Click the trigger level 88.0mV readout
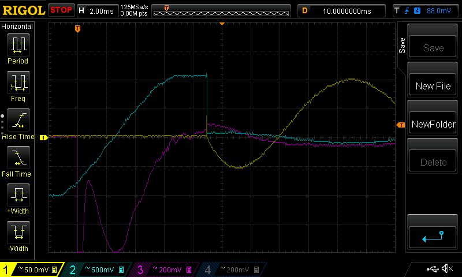Screen dimensions: 462x277 point(439,11)
